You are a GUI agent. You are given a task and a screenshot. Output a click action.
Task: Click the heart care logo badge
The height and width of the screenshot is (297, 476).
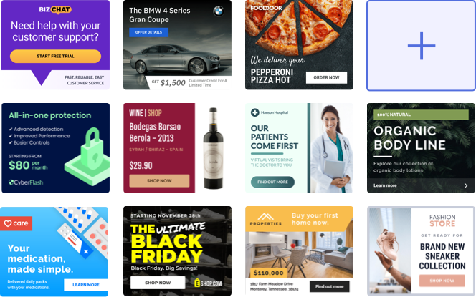pos(16,223)
